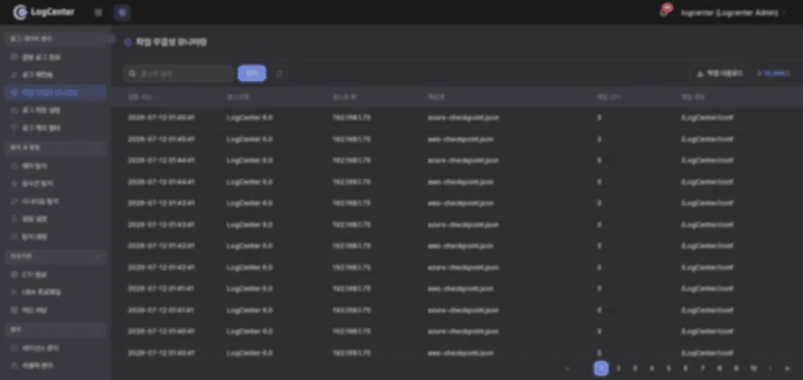The height and width of the screenshot is (380, 803).
Task: Click the first-page double arrow in pagination
Action: 567,368
